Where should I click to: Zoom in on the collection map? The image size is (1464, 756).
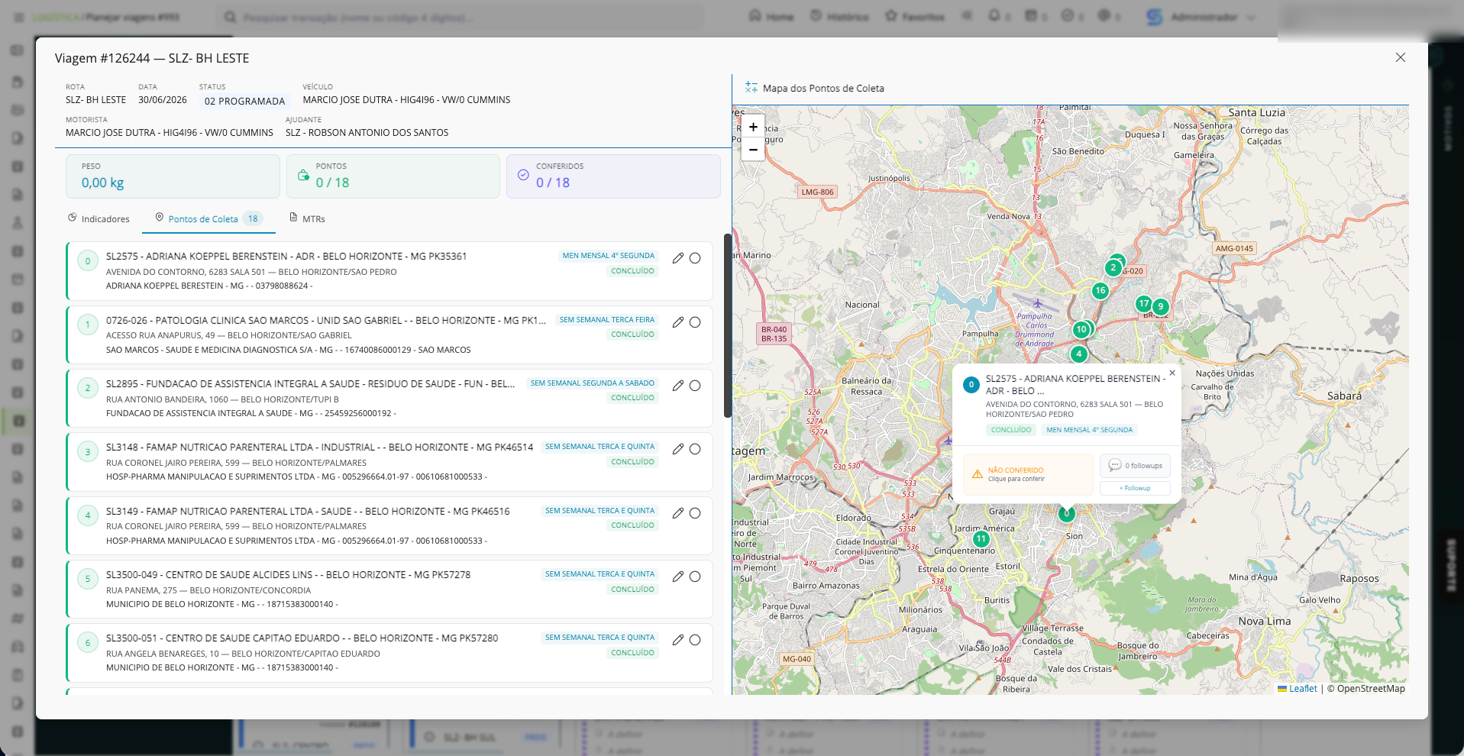coord(753,127)
